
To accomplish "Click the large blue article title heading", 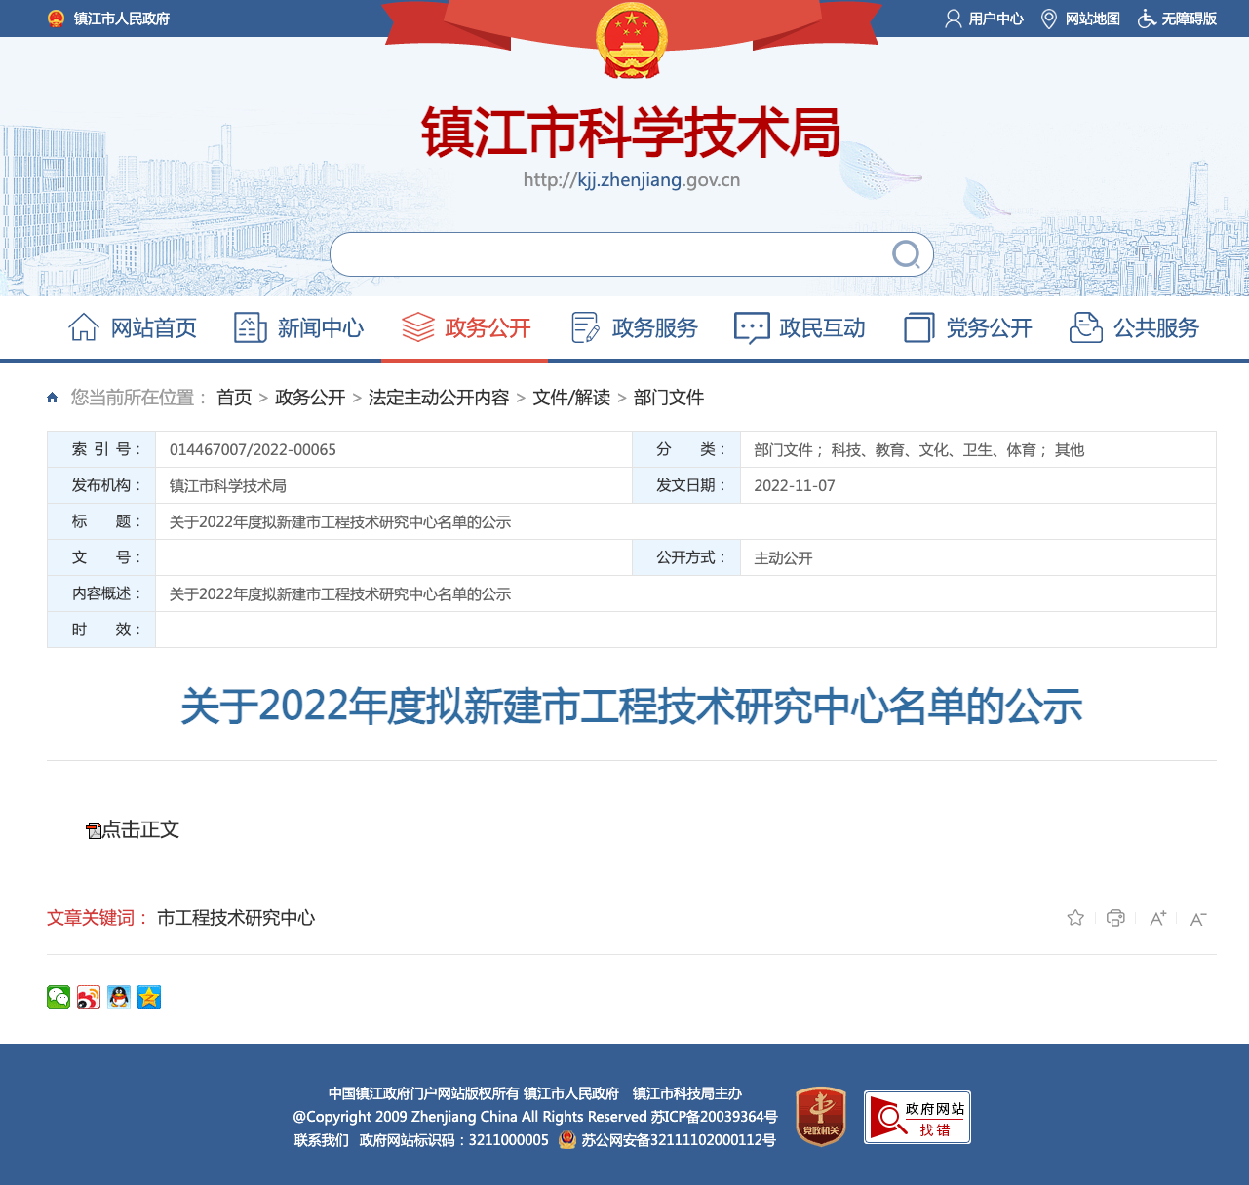I will tap(632, 706).
